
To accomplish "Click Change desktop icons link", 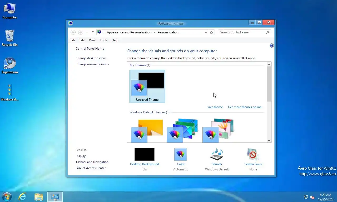I will point(91,58).
